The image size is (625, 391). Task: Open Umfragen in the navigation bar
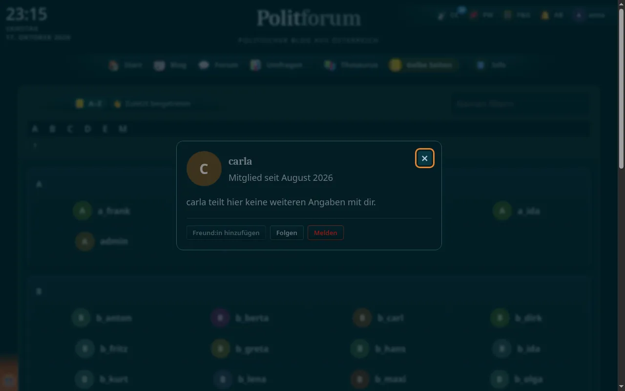(277, 65)
